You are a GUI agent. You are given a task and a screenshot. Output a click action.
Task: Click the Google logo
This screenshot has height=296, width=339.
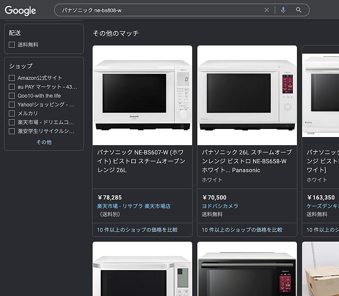click(x=20, y=10)
